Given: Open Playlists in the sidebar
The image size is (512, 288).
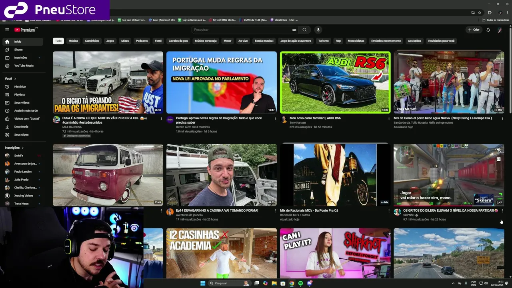Looking at the screenshot, I should (x=22, y=94).
